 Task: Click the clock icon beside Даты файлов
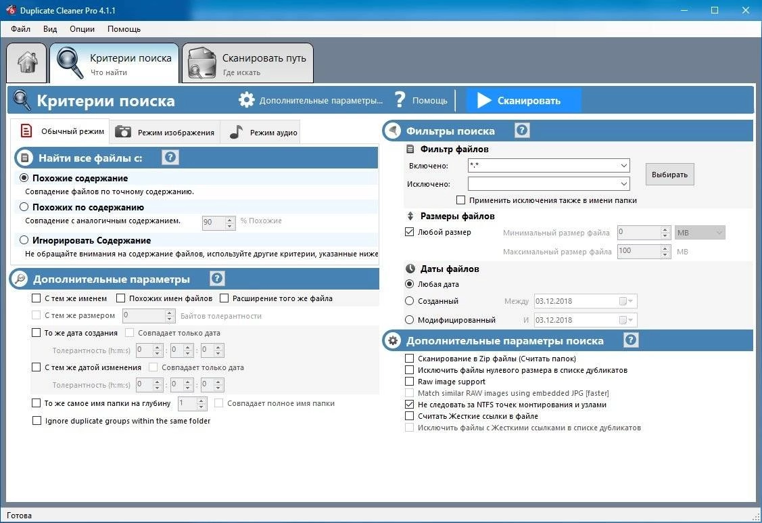[x=410, y=269]
